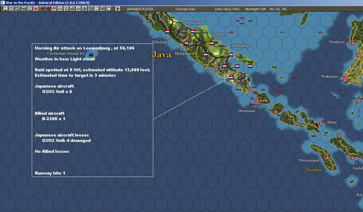
Task: Select the Dutch base flag below Semarang
Action: click(193, 32)
